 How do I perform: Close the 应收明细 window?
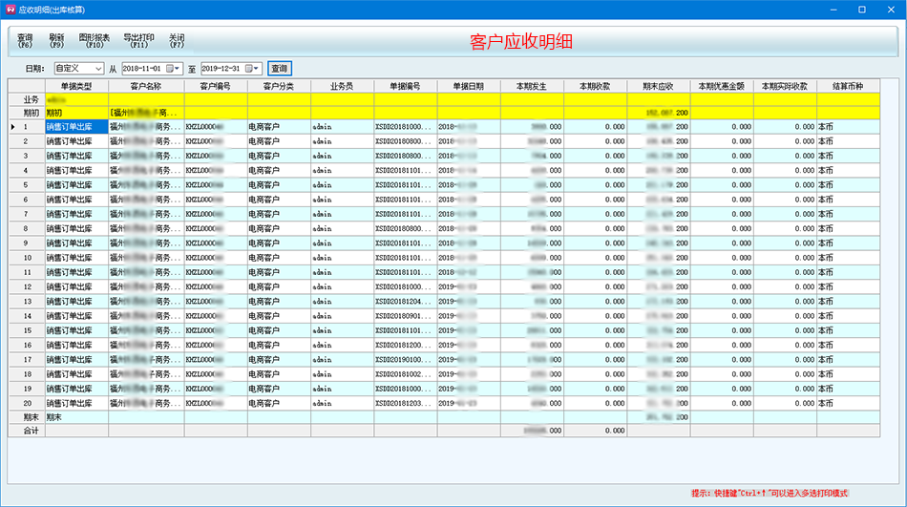891,10
